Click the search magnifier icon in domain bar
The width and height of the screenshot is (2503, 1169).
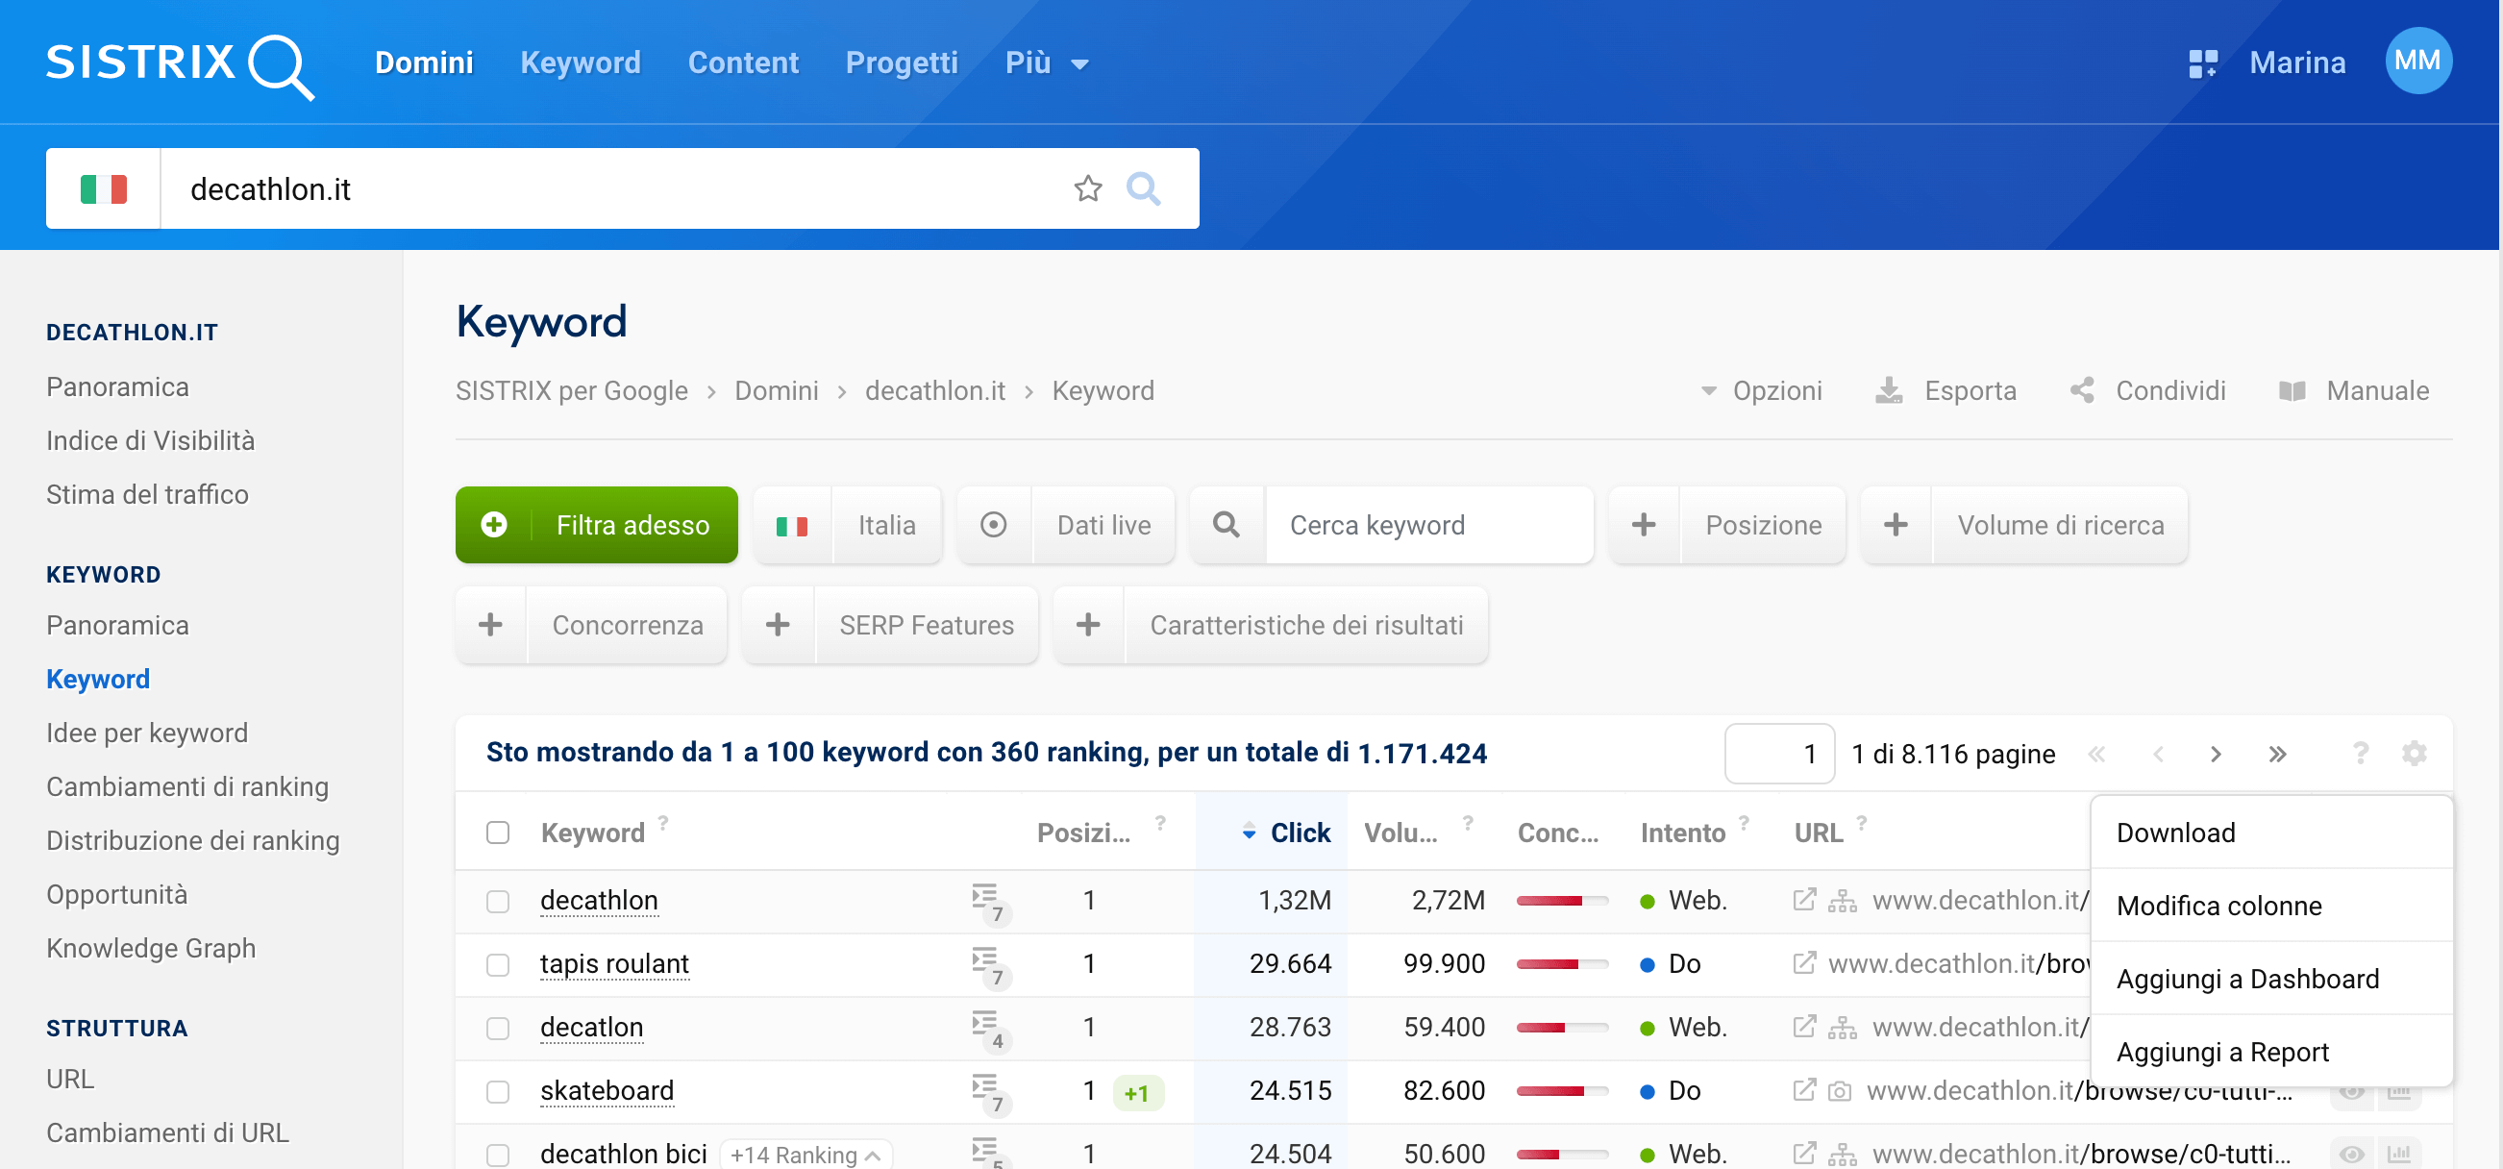(x=1143, y=188)
